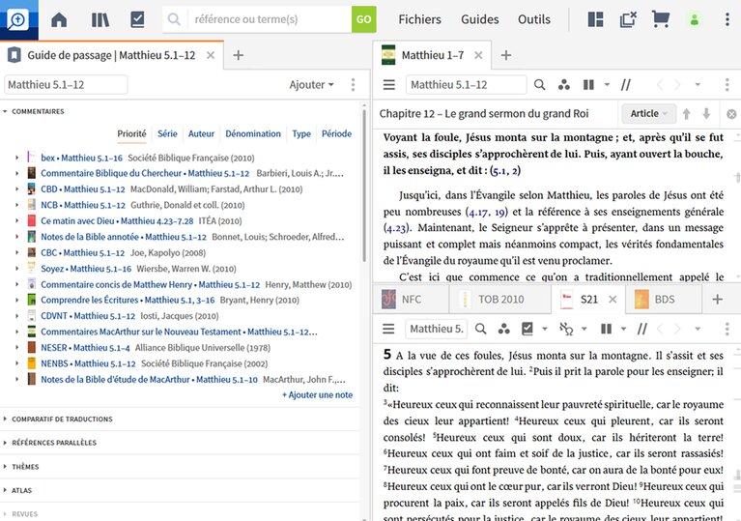Open Commentaire Biblique du Chercheur Matthieu 5.1–12
Image resolution: width=741 pixels, height=521 pixels.
point(145,173)
